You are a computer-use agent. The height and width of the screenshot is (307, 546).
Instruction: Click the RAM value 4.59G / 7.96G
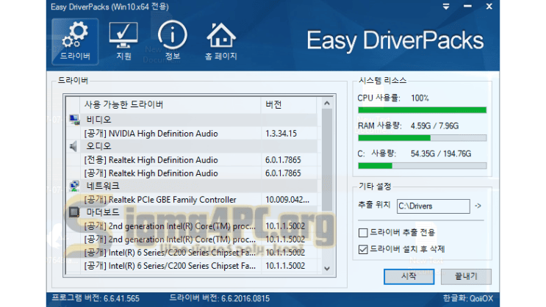(x=434, y=126)
